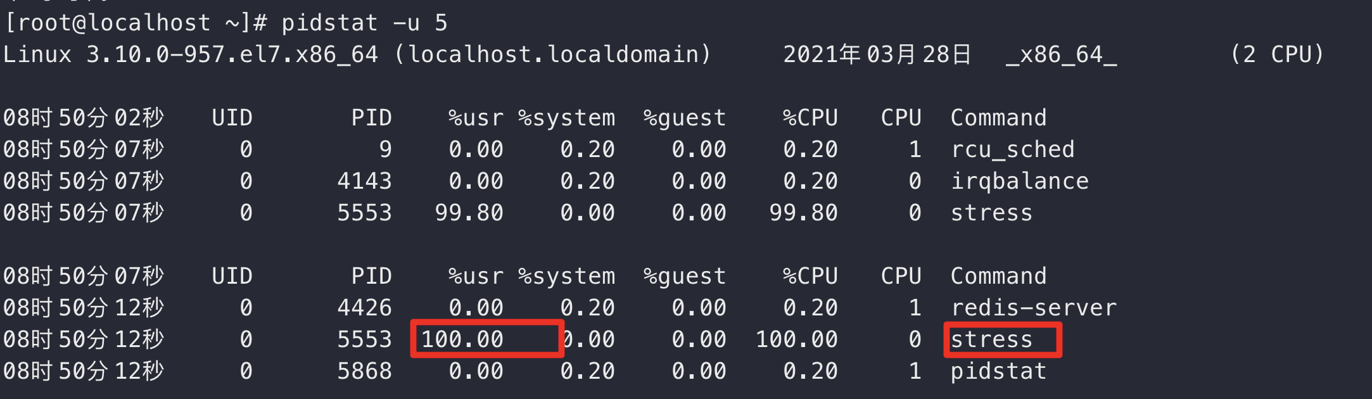Click timestamp of the redis-server row

[x=84, y=308]
